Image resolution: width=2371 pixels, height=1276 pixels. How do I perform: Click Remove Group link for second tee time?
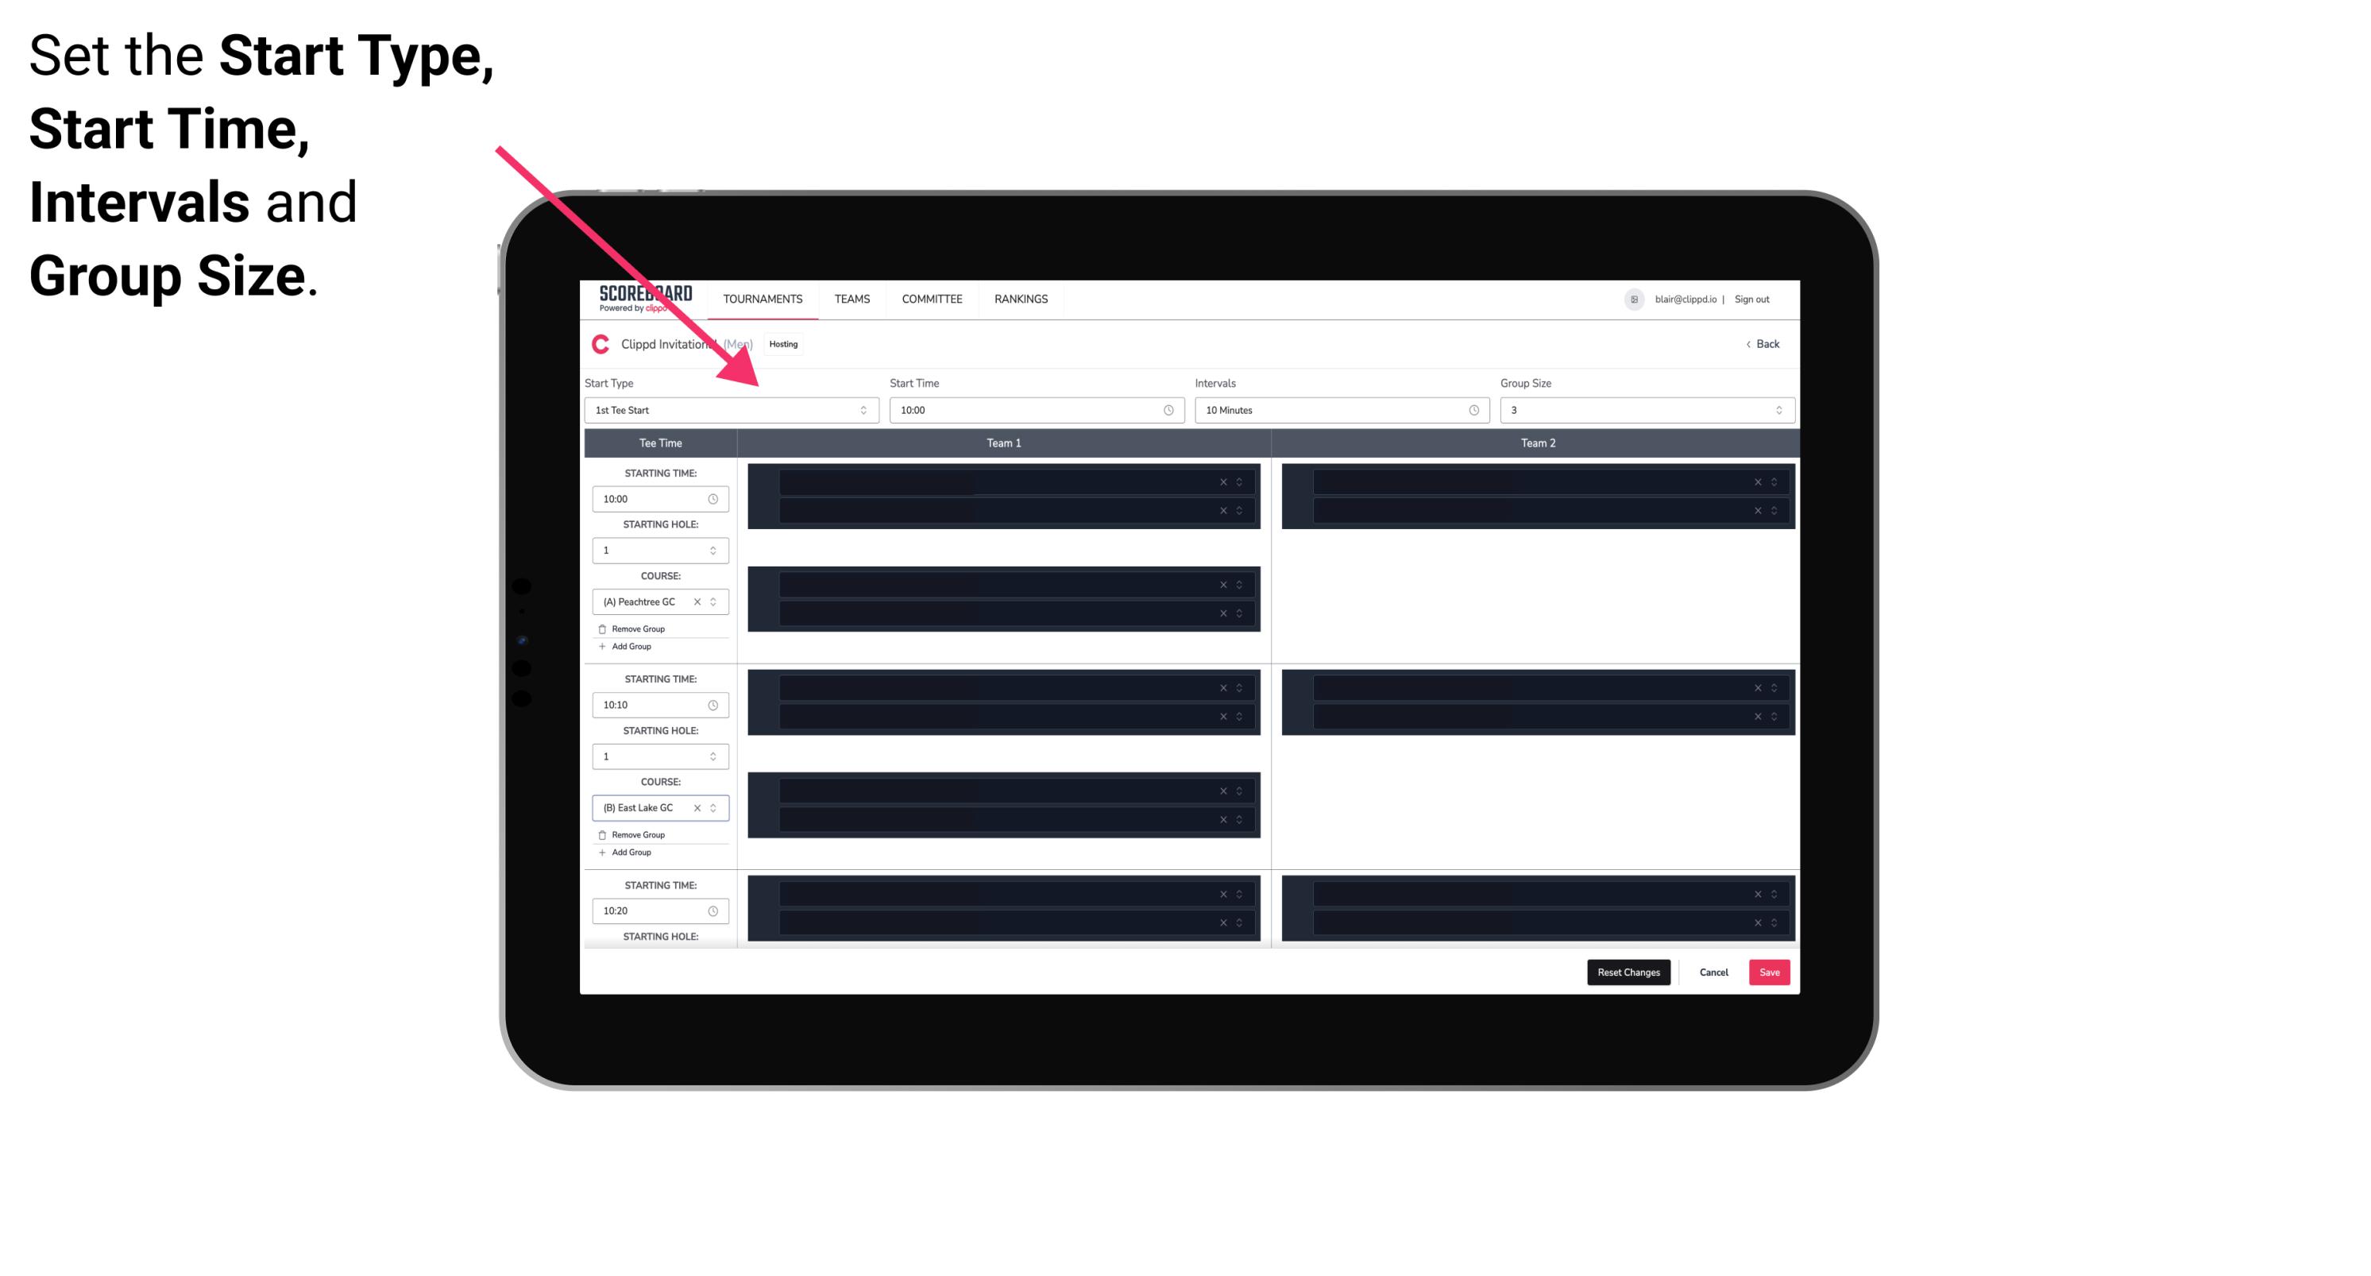pyautogui.click(x=635, y=833)
